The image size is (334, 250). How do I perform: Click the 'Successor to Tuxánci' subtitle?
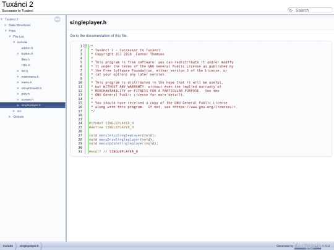pyautogui.click(x=17, y=10)
